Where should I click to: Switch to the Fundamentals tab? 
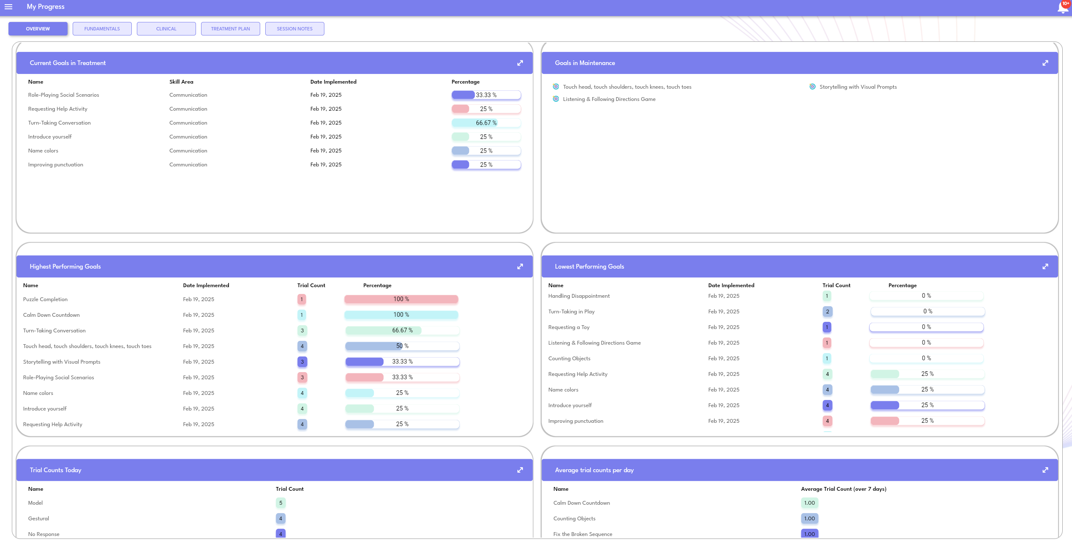point(102,29)
